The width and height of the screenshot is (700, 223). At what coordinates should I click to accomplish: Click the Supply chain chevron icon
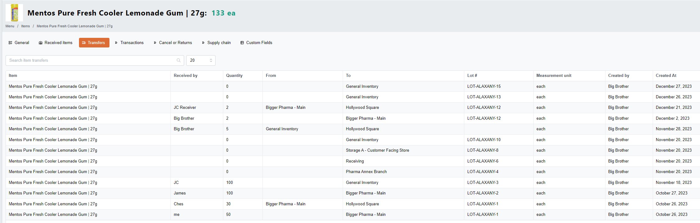point(203,43)
